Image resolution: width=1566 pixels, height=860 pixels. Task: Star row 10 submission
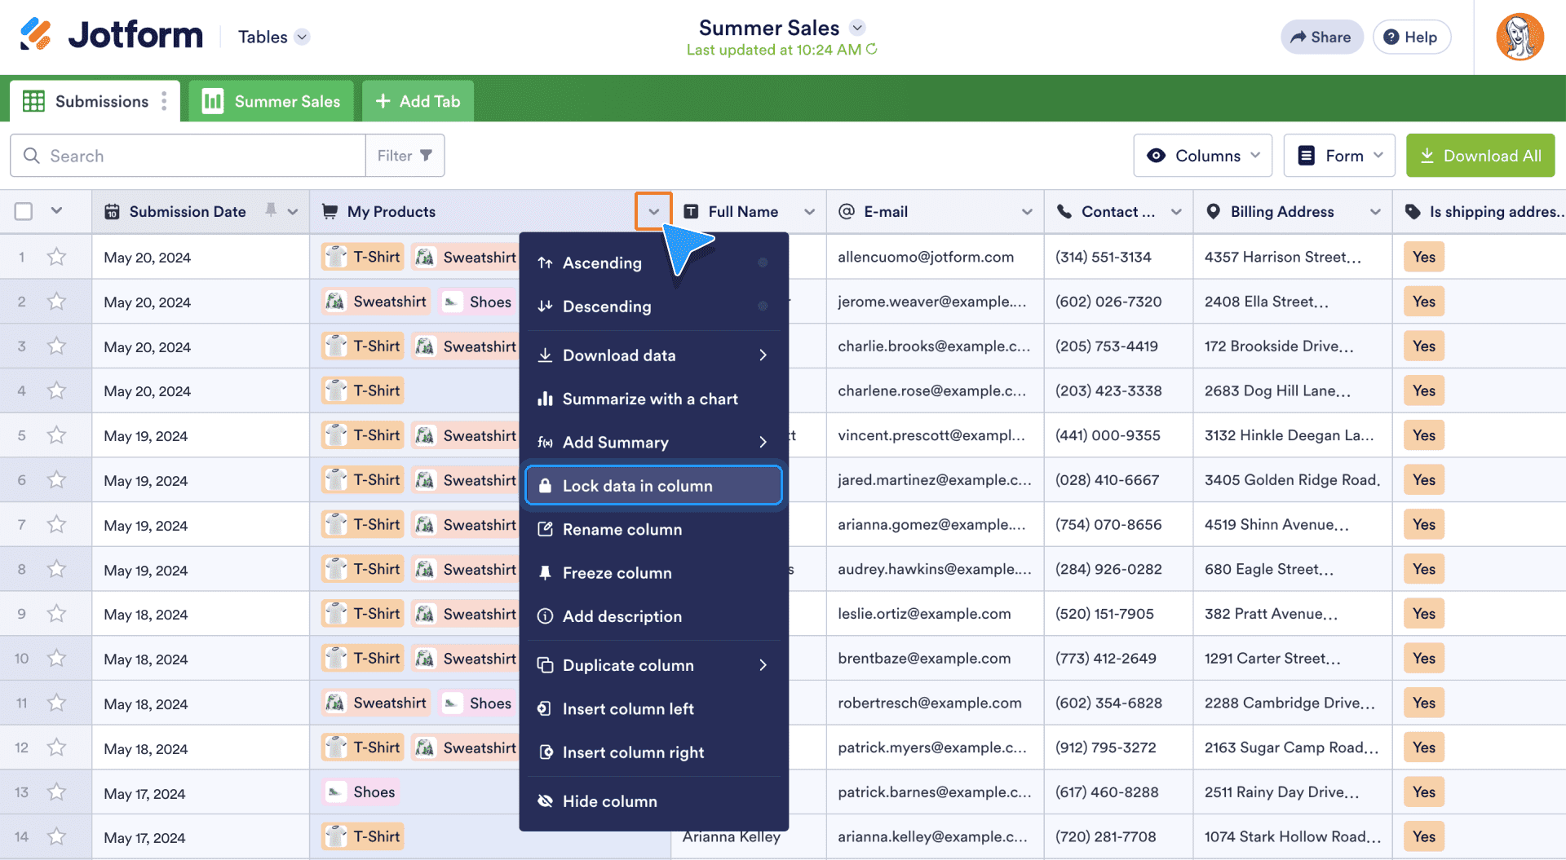pyautogui.click(x=56, y=658)
